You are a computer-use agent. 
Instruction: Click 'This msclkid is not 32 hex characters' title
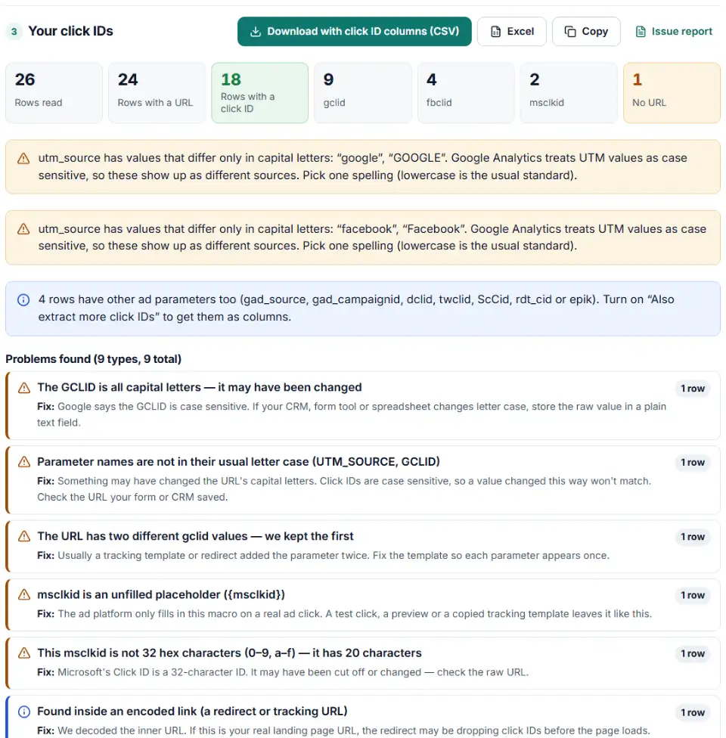(x=229, y=653)
